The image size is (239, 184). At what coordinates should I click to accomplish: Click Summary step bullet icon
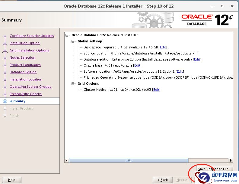point(5,101)
